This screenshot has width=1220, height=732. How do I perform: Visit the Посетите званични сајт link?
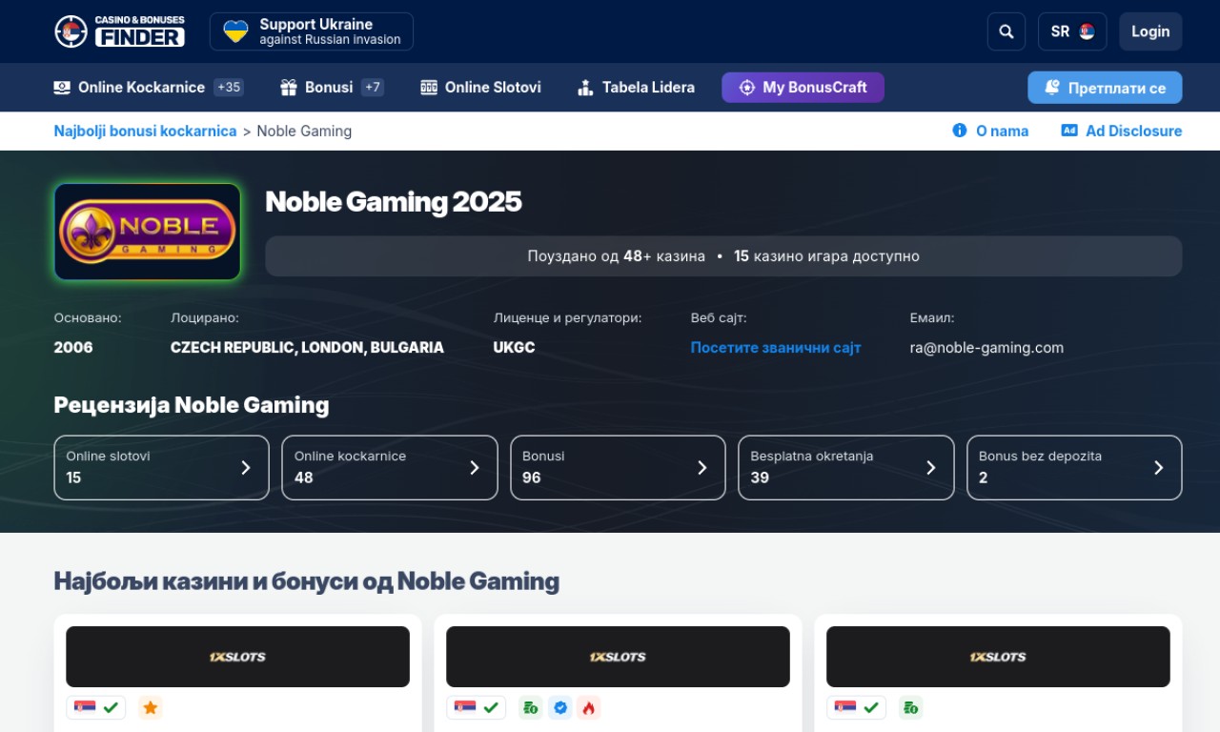pyautogui.click(x=775, y=348)
